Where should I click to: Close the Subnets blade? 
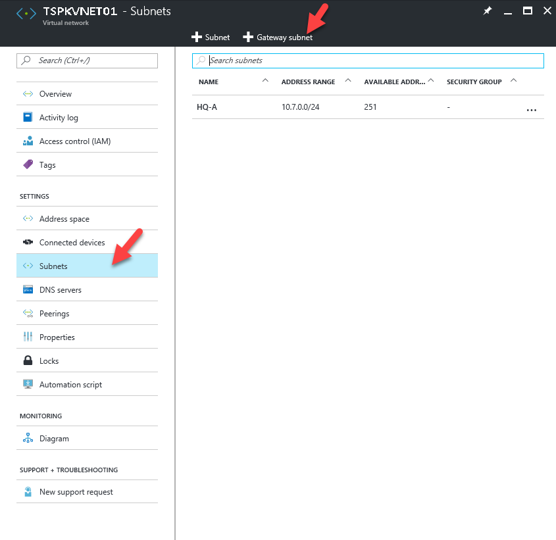[x=547, y=11]
